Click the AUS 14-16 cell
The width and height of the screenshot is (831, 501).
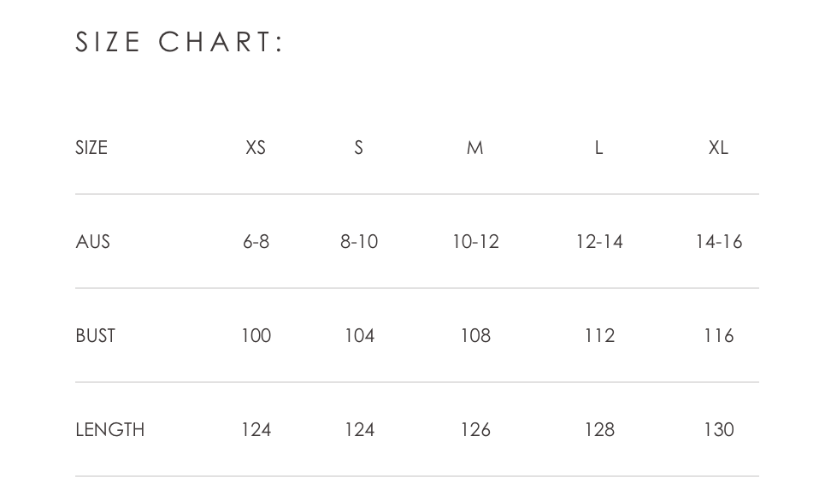click(719, 242)
